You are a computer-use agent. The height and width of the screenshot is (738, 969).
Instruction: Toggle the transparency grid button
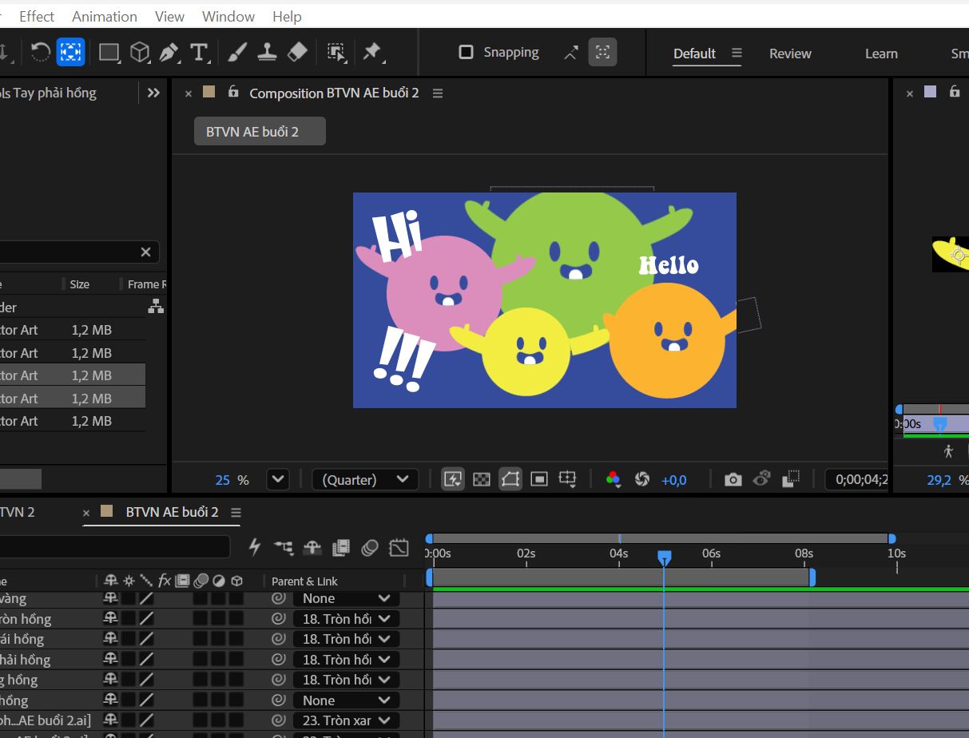482,479
